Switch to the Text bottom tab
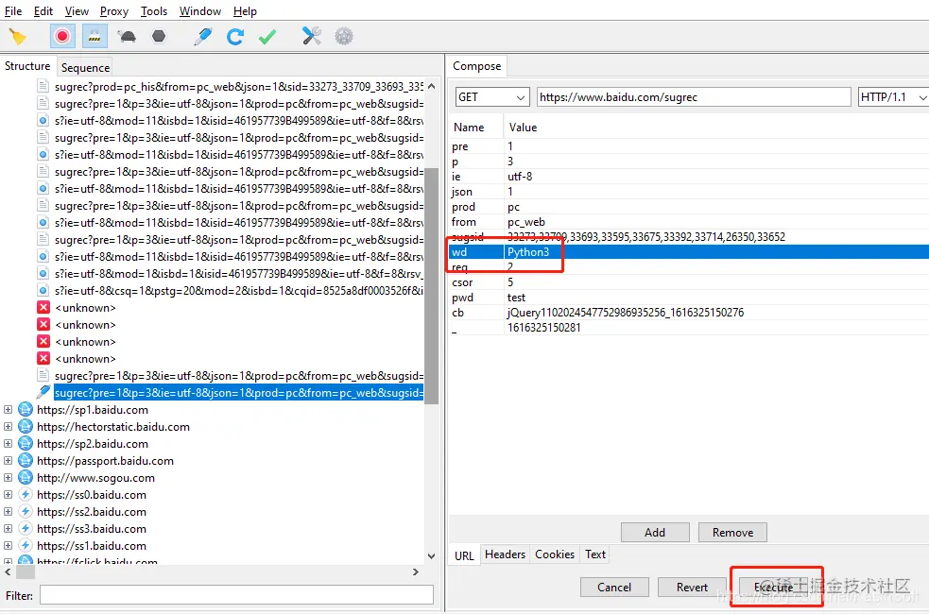This screenshot has height=614, width=929. tap(595, 554)
